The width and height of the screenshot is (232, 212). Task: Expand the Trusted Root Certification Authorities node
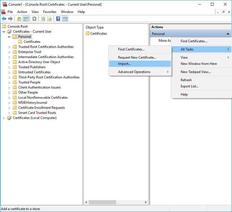point(9,47)
